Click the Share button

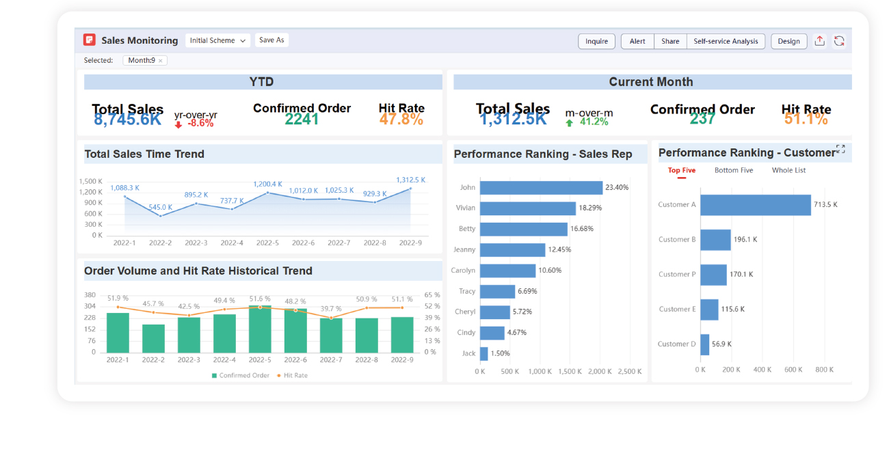tap(670, 41)
